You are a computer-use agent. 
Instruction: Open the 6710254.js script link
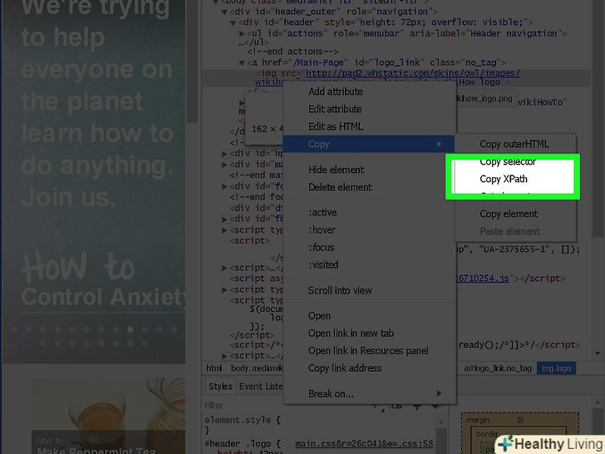tap(483, 279)
